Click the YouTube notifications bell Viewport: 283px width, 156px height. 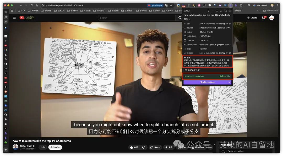pyautogui.click(x=263, y=18)
